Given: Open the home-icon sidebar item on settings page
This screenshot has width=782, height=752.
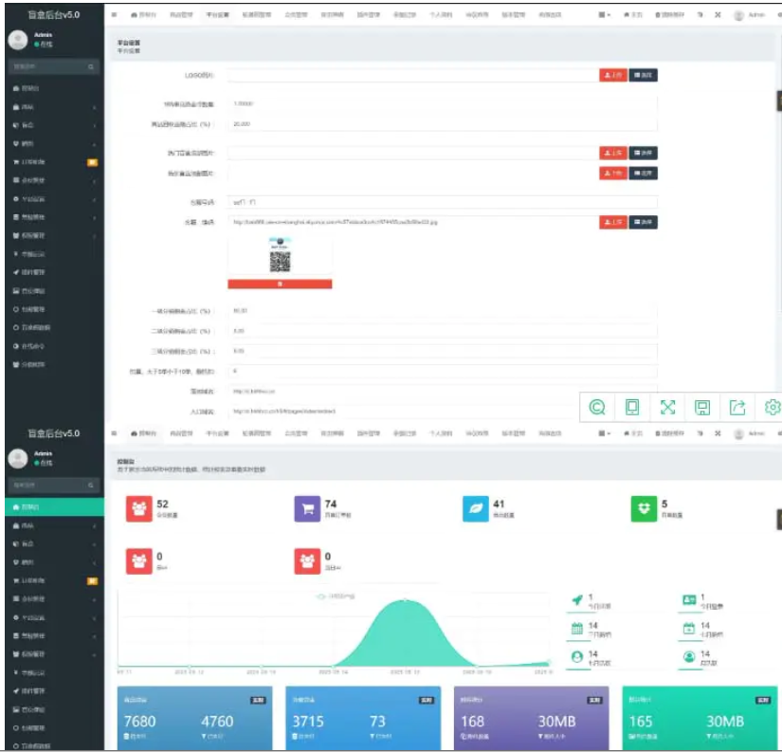Looking at the screenshot, I should pos(54,88).
